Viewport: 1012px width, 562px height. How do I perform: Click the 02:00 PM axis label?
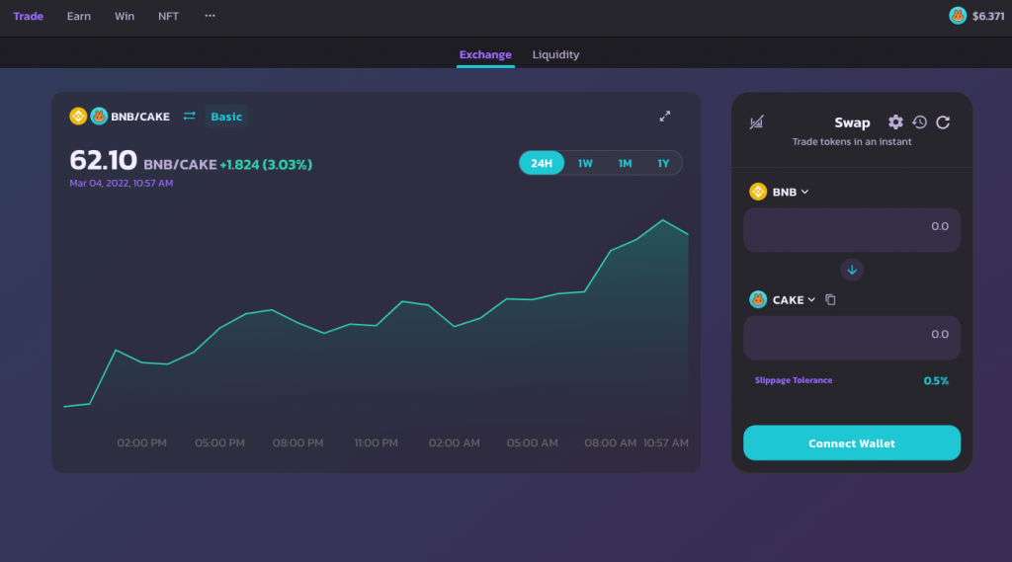pyautogui.click(x=141, y=442)
